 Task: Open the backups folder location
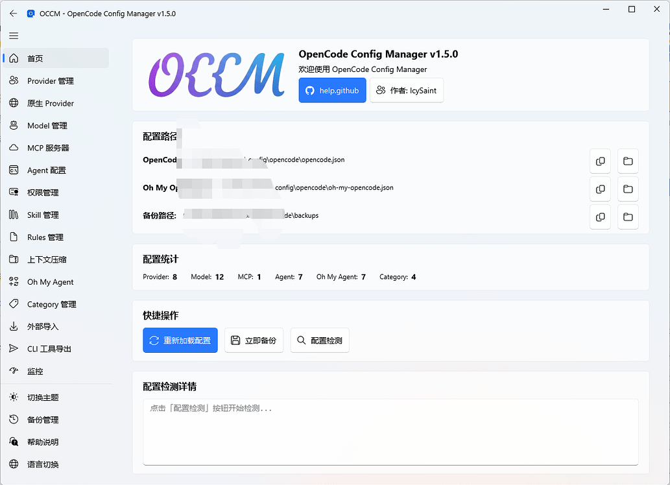point(628,217)
